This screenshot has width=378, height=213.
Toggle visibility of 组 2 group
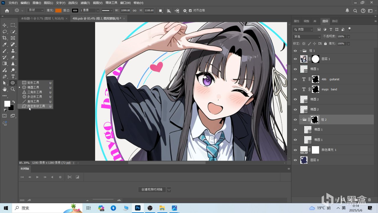(x=295, y=120)
